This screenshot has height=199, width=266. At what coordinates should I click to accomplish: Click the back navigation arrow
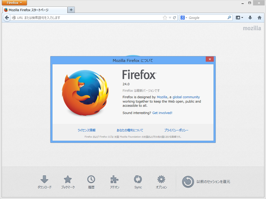[x=7, y=18]
